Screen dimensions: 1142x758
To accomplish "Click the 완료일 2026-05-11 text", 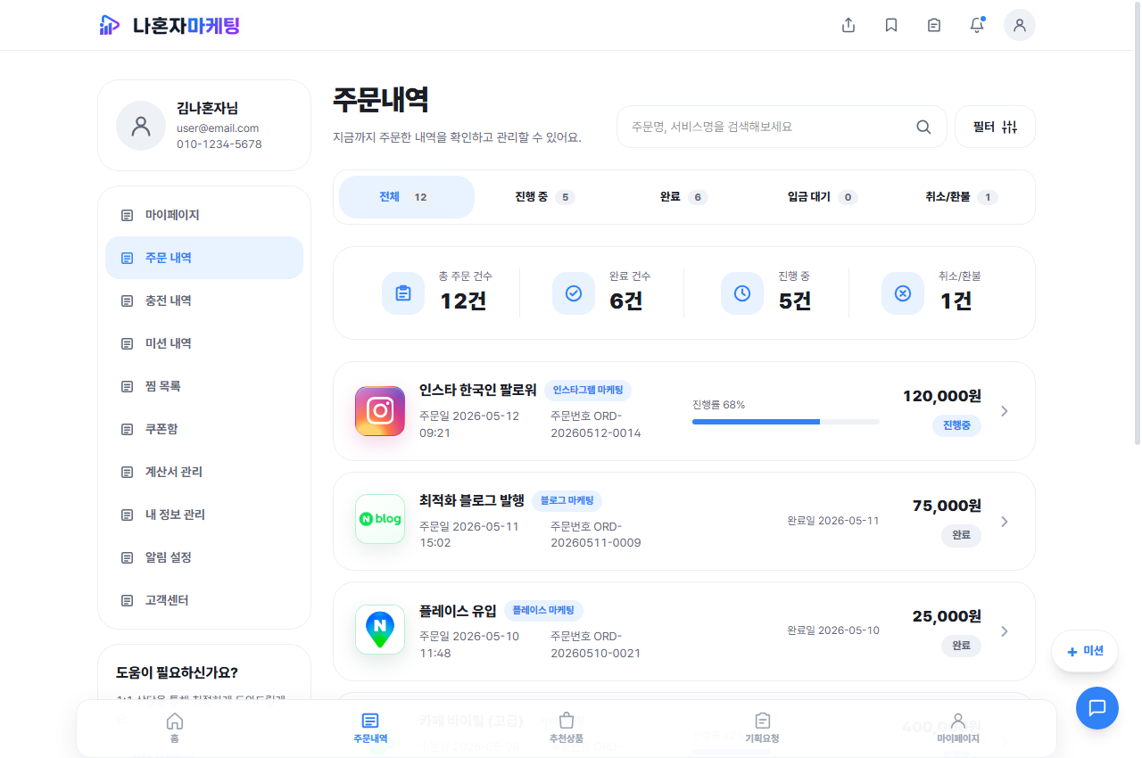I will click(833, 520).
